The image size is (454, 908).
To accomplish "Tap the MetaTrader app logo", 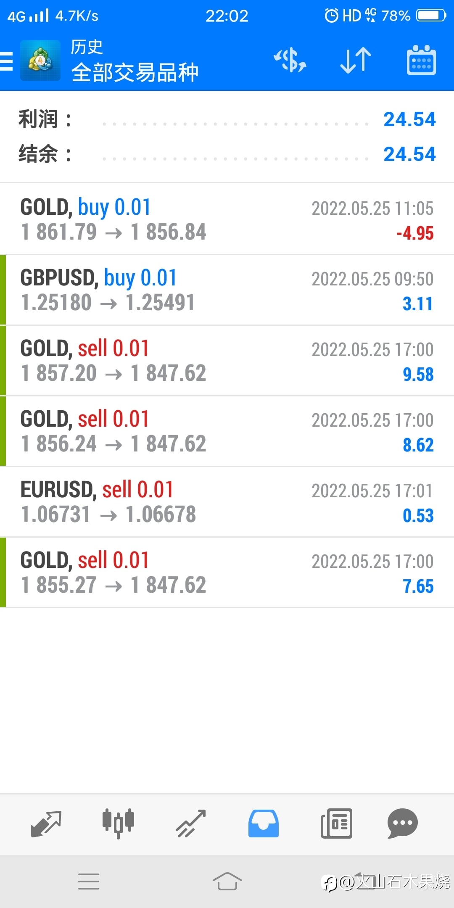I will tap(40, 61).
